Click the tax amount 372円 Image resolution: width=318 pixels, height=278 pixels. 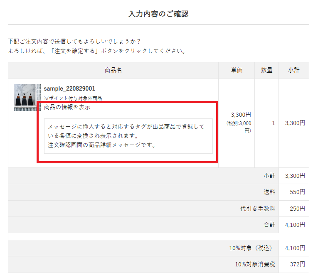pyautogui.click(x=297, y=264)
